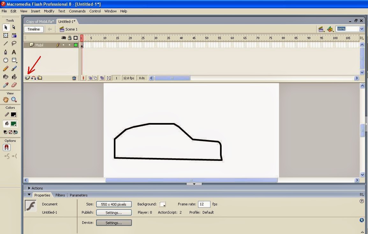Click the stroke color swatch
This screenshot has height=234, width=368.
click(13, 114)
